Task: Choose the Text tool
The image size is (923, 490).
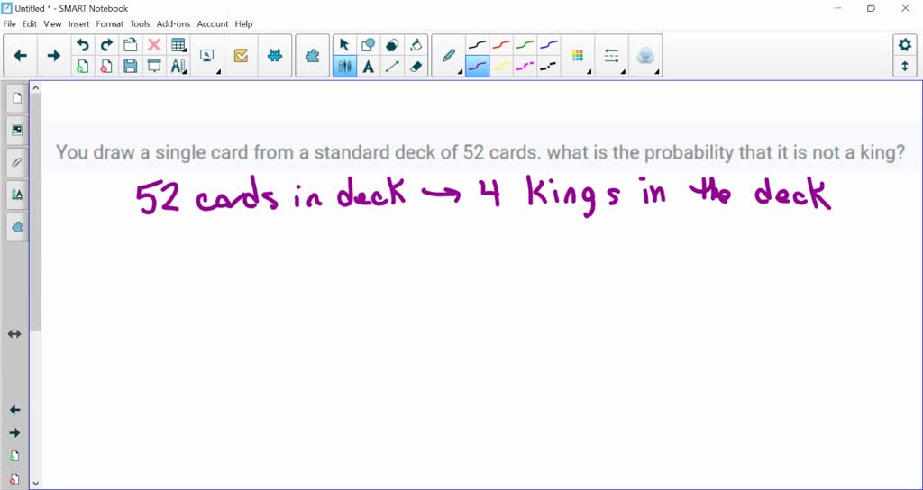Action: (x=368, y=67)
